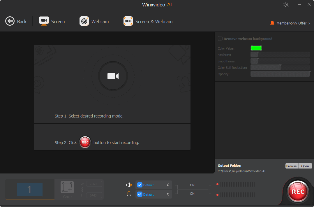Viewport: 314px width, 207px height.
Task: Click the "Smoothness:" label
Action: pos(227,61)
